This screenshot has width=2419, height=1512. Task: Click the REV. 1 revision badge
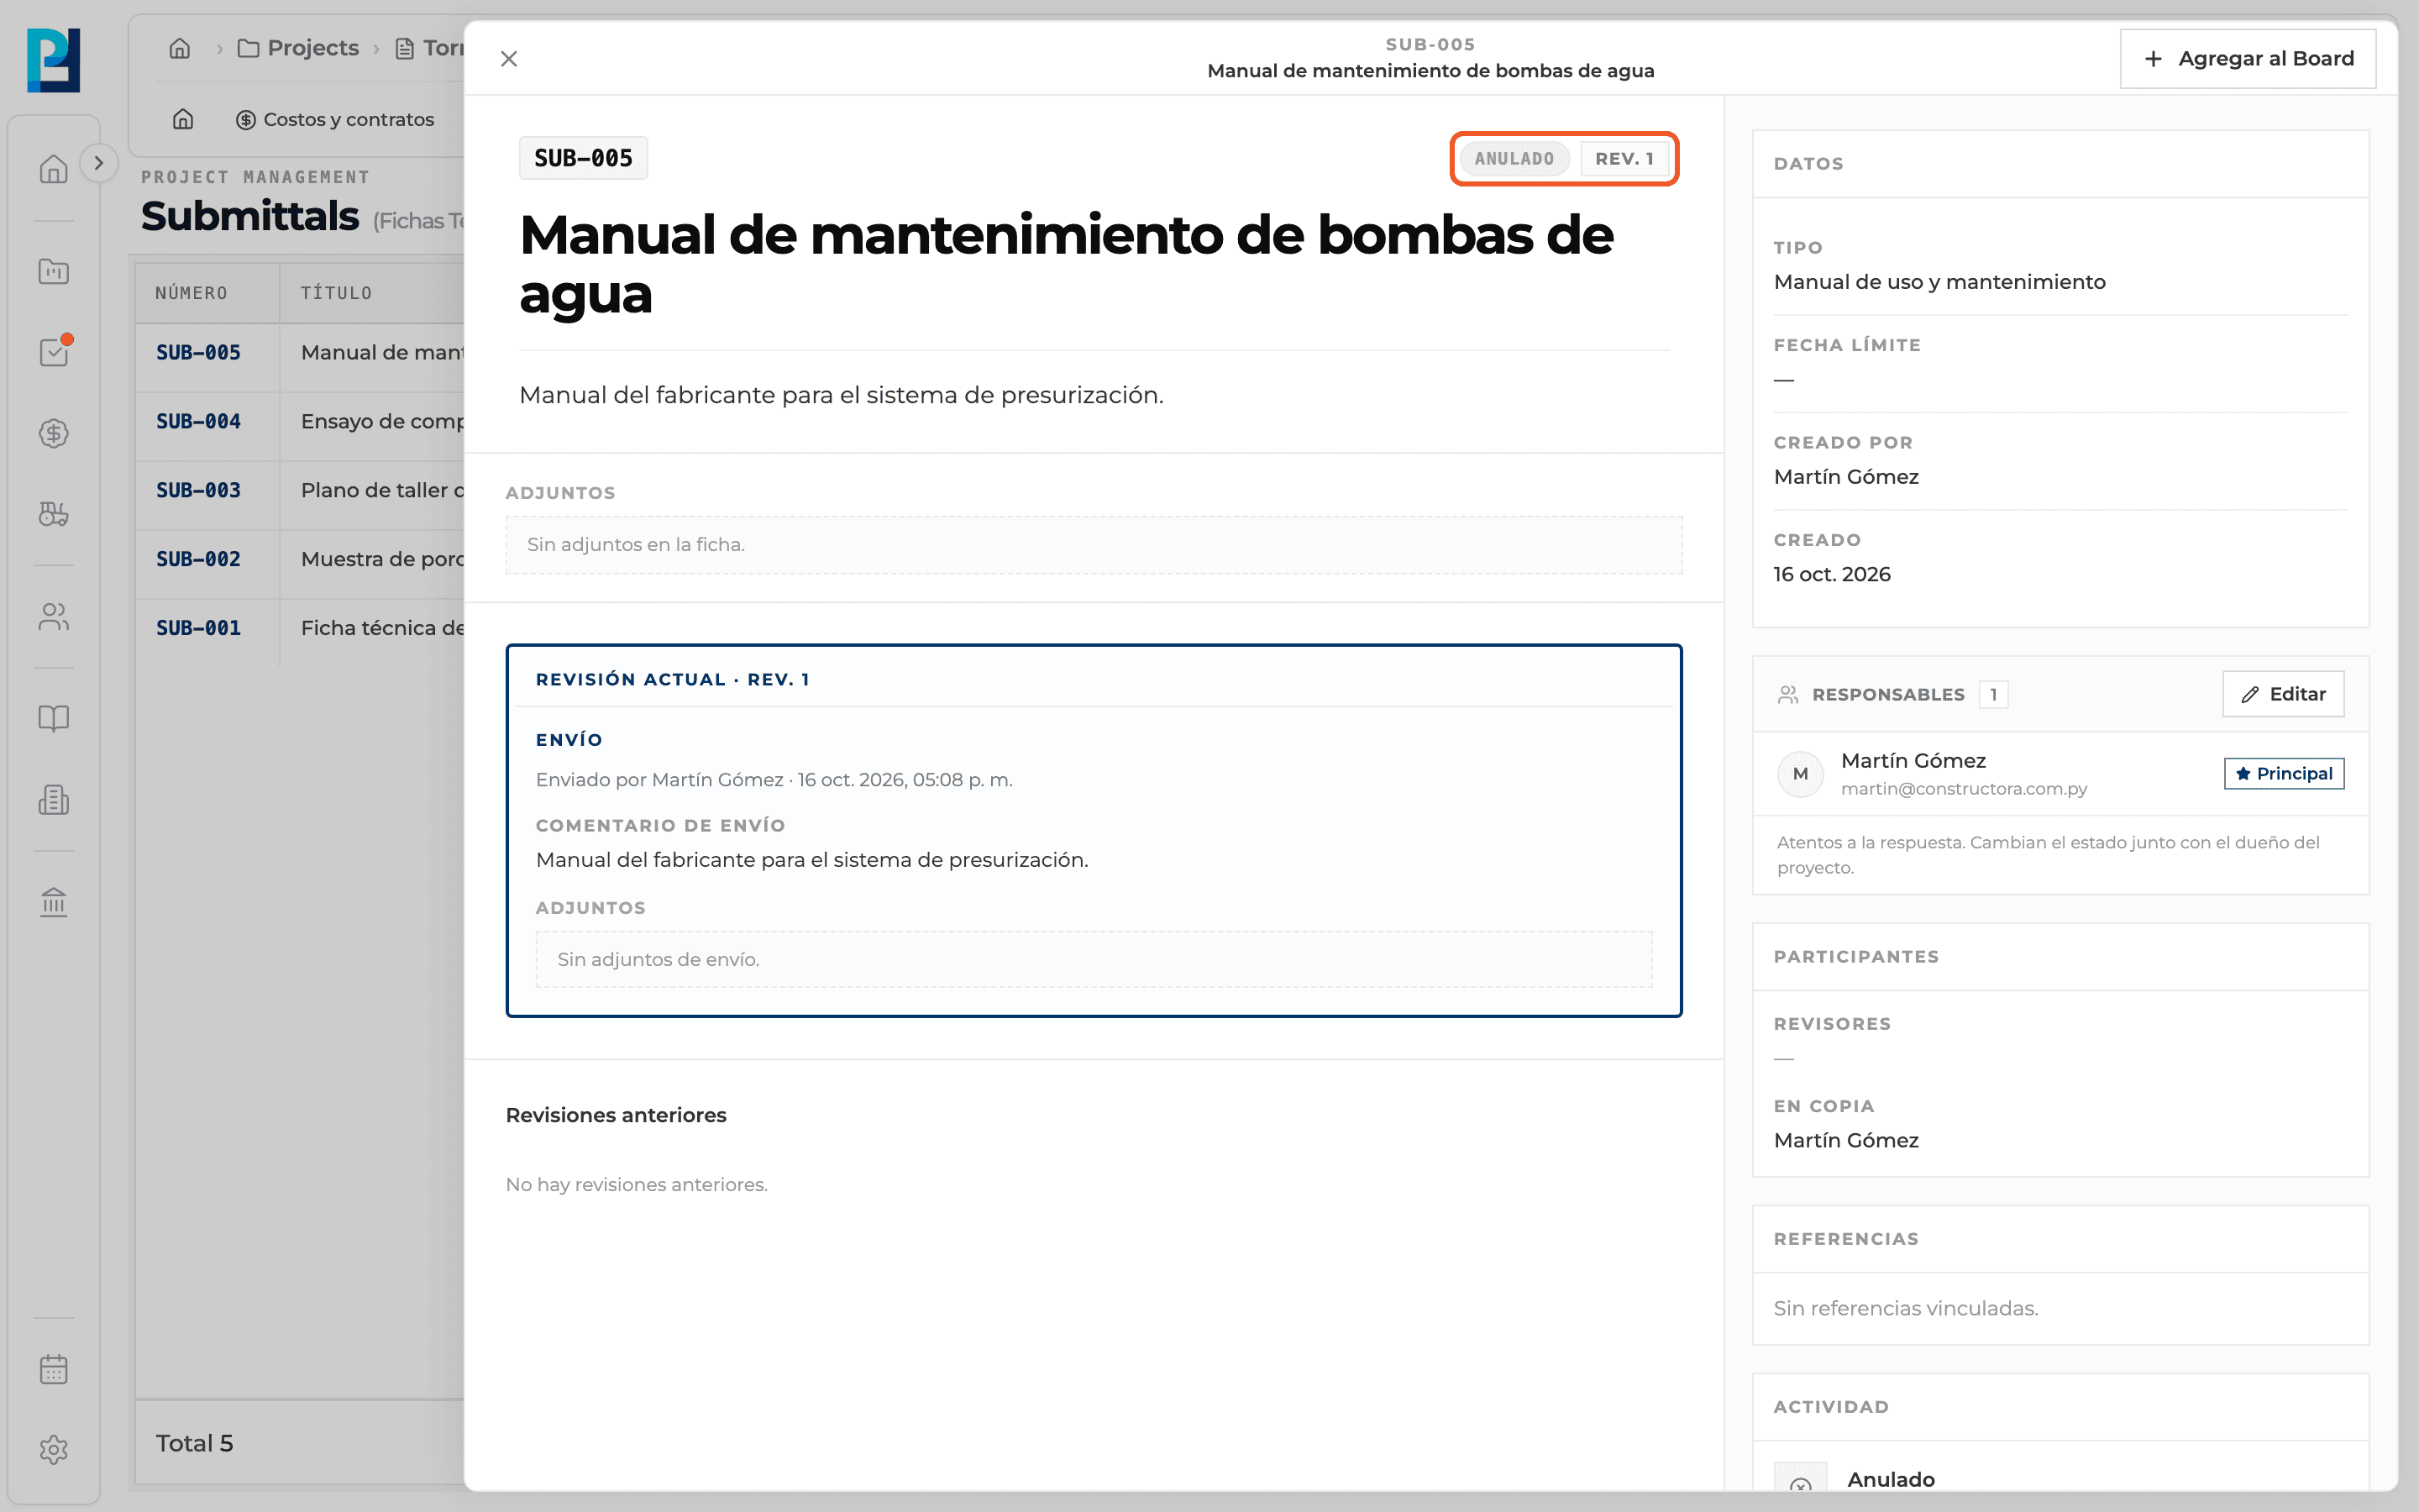click(1624, 159)
